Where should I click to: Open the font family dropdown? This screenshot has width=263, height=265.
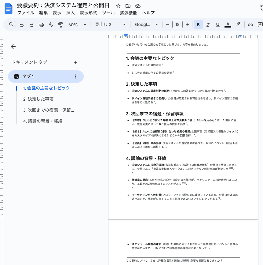(146, 25)
